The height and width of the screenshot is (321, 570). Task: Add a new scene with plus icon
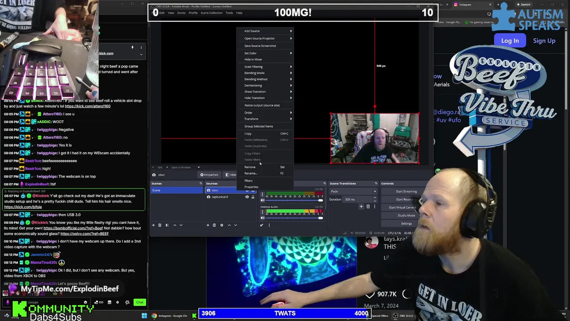[x=154, y=225]
